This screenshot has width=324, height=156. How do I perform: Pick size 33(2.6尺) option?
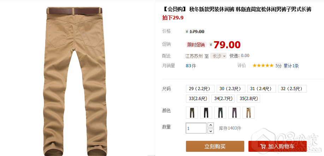(198, 99)
